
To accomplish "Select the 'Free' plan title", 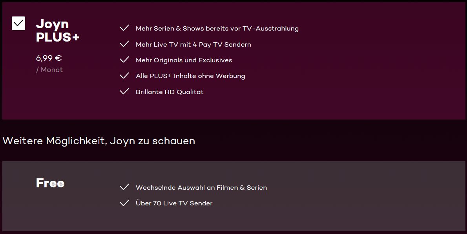I will 50,183.
